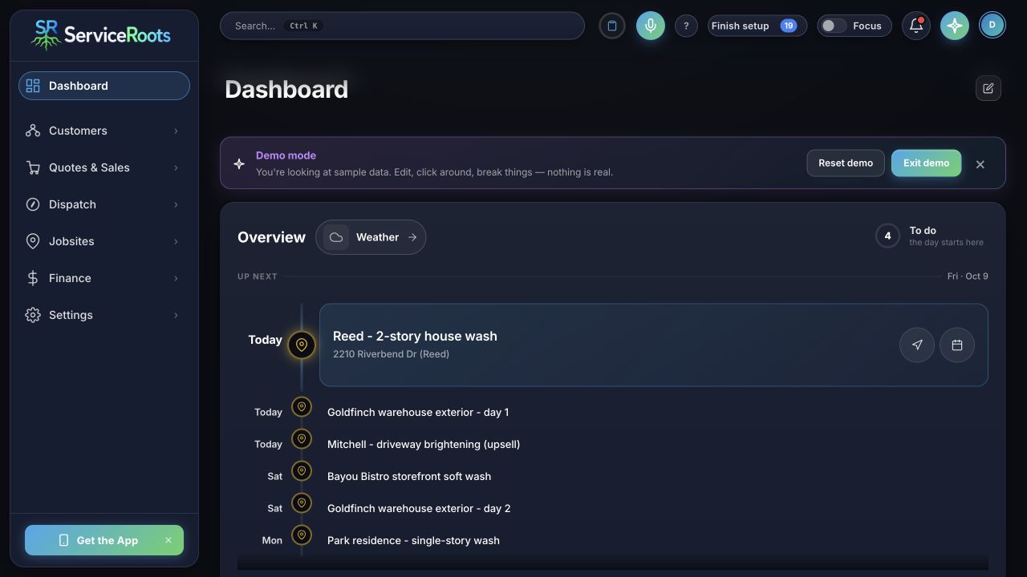Expand the Quotes & Sales chevron

click(x=176, y=167)
